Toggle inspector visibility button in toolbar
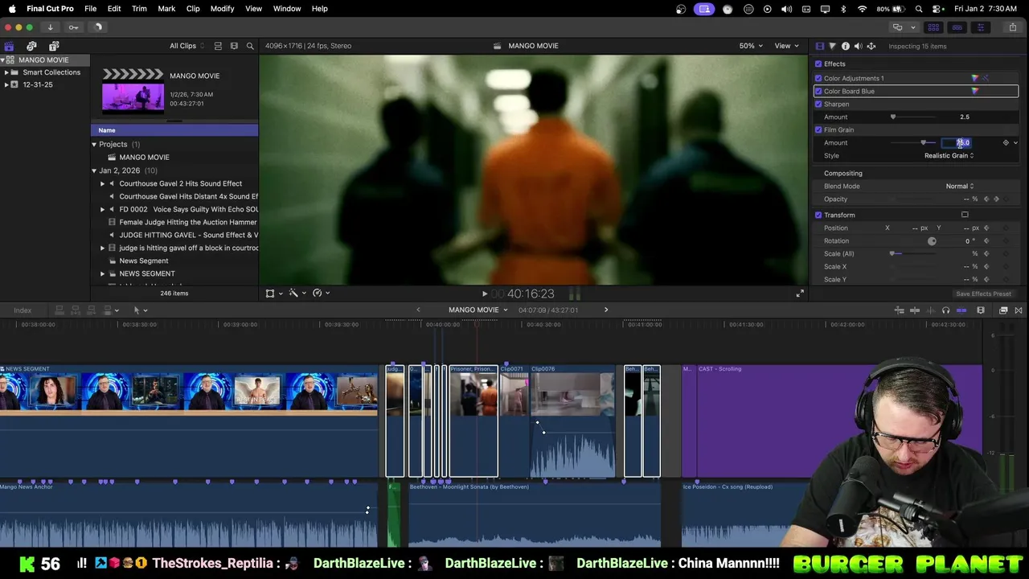This screenshot has width=1029, height=579. [x=980, y=27]
